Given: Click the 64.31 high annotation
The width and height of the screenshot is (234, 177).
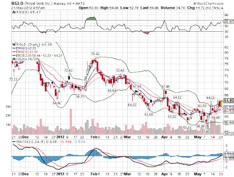Looking at the screenshot, I should (x=177, y=97).
